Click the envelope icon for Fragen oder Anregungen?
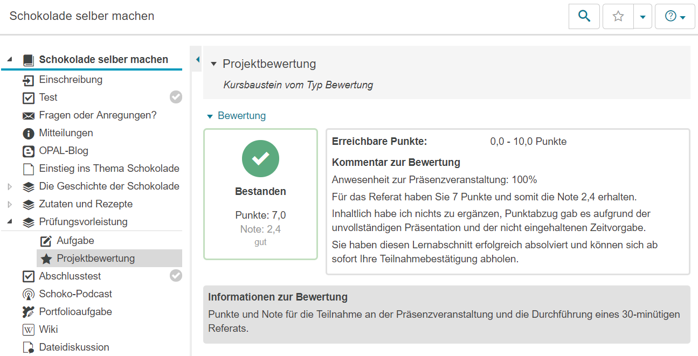Viewport: 698px width, 356px height. coord(30,115)
